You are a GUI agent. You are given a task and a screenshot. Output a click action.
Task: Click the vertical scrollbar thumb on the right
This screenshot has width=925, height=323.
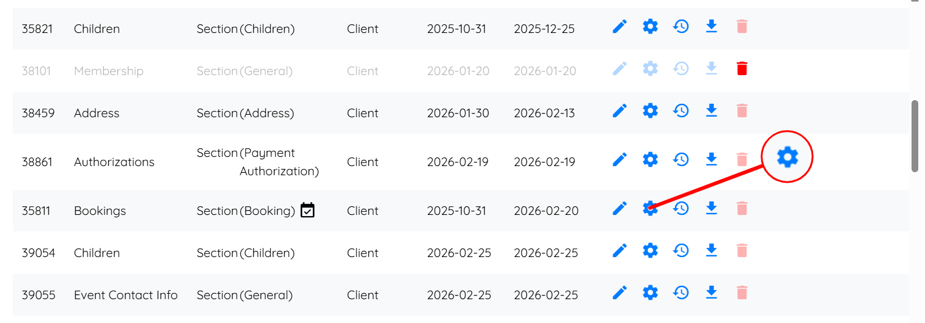(915, 136)
